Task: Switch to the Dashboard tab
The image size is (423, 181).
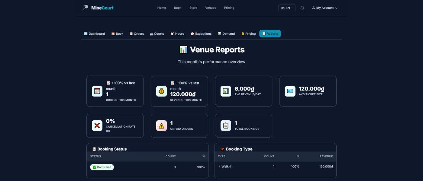Action: [x=95, y=34]
